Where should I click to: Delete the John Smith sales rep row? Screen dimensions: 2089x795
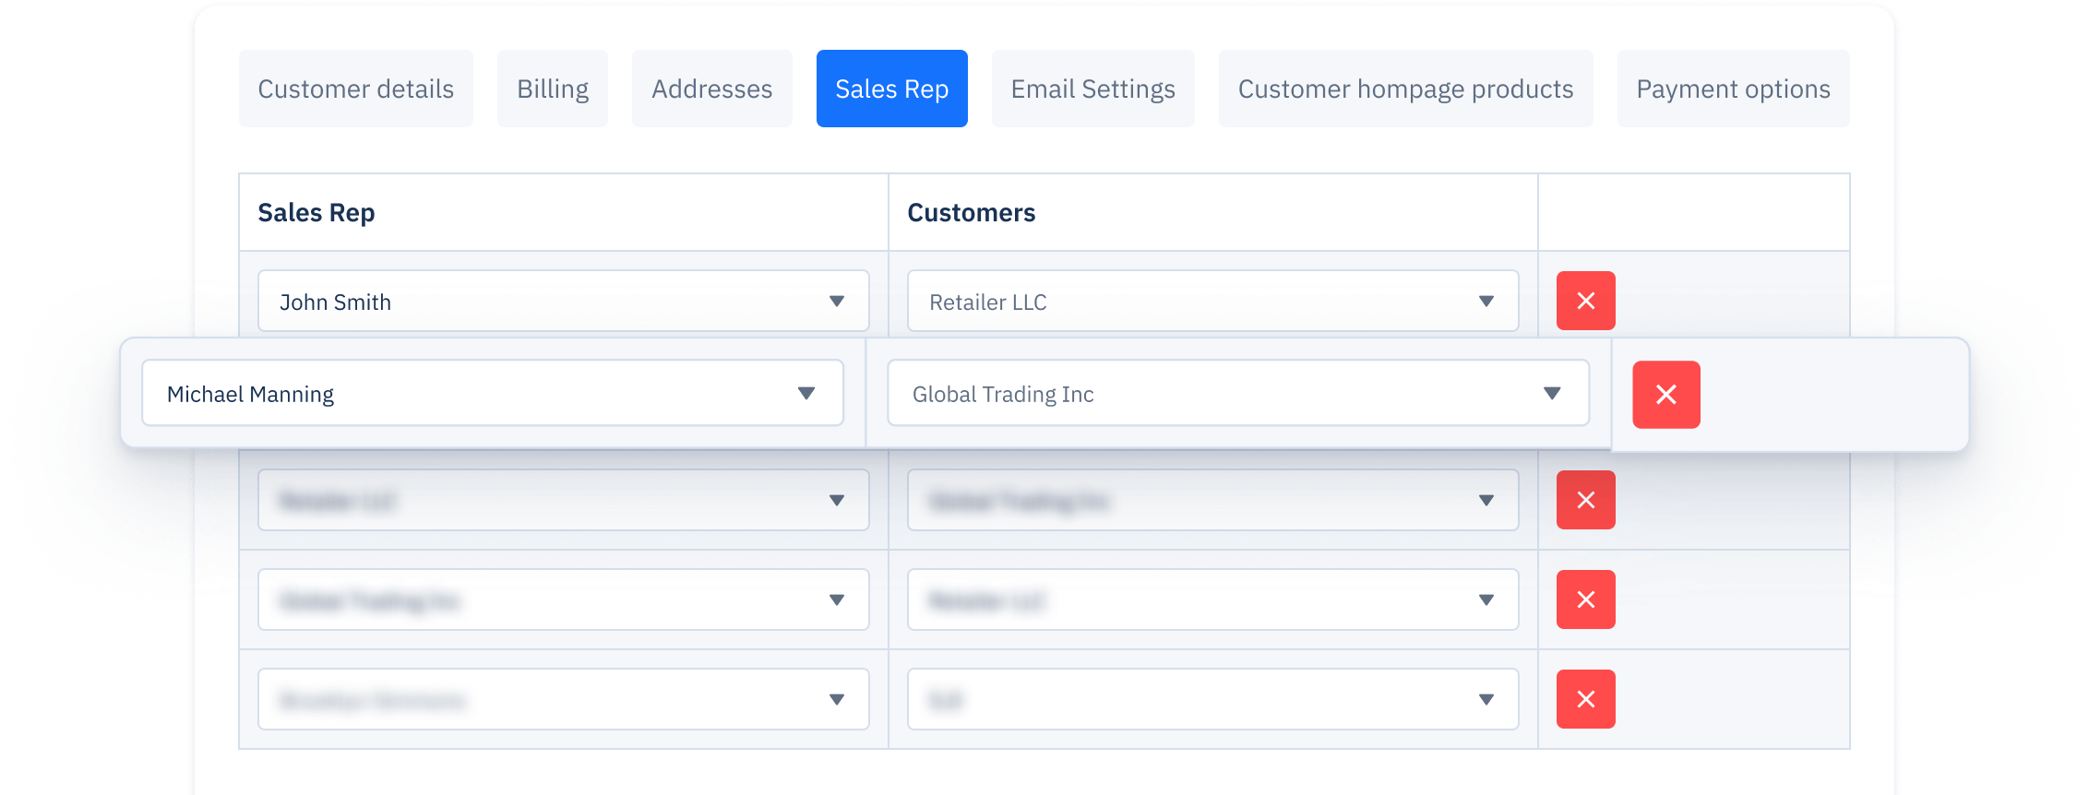click(1585, 301)
